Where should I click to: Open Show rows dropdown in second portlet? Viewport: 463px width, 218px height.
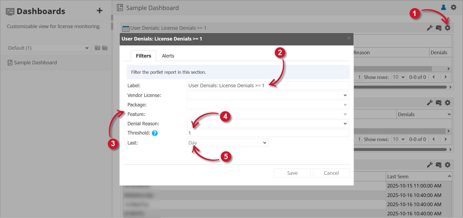tap(399, 139)
